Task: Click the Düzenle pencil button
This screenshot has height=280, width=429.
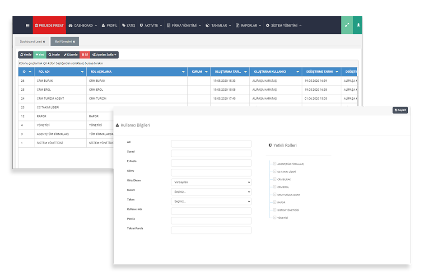Action: point(70,55)
